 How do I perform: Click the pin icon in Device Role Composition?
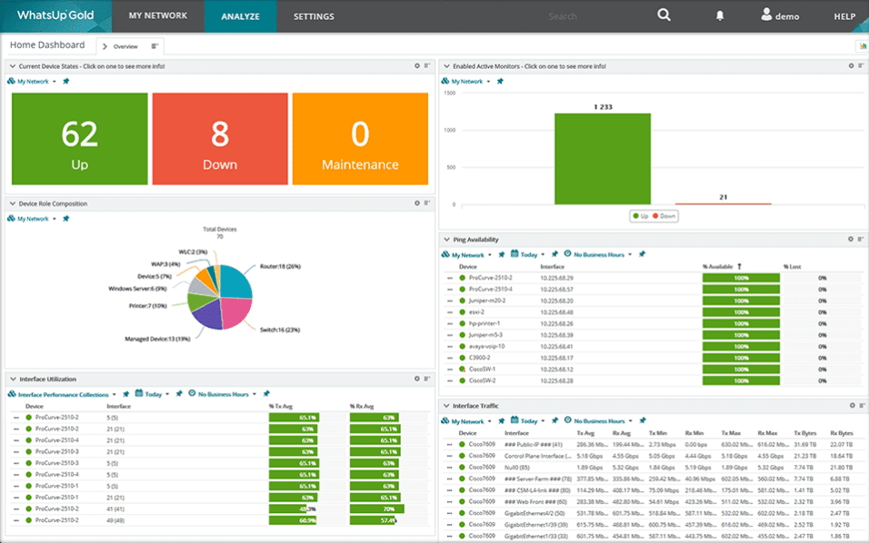pos(65,219)
